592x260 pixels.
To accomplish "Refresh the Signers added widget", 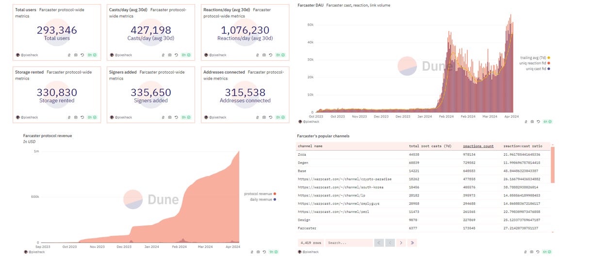I will tap(176, 117).
